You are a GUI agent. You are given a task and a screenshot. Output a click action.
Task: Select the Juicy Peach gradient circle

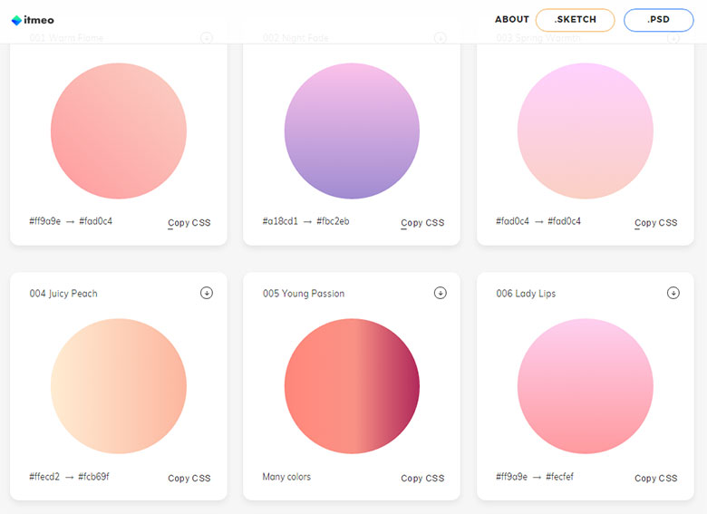tap(119, 386)
